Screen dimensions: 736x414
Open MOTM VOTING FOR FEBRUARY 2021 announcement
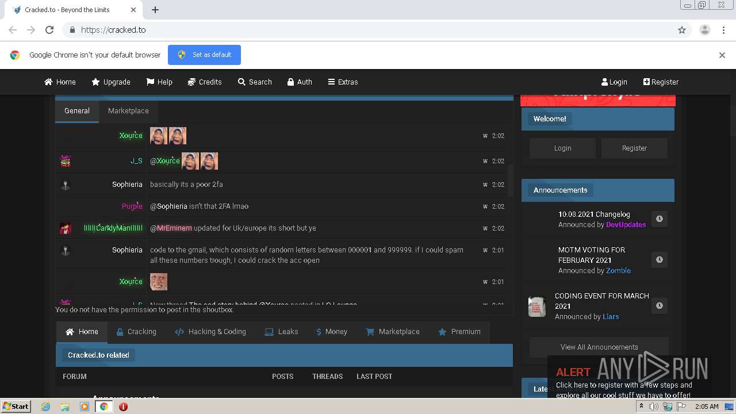pos(592,255)
